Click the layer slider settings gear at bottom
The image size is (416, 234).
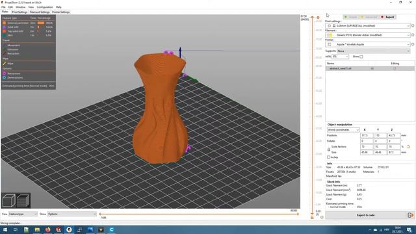[322, 217]
